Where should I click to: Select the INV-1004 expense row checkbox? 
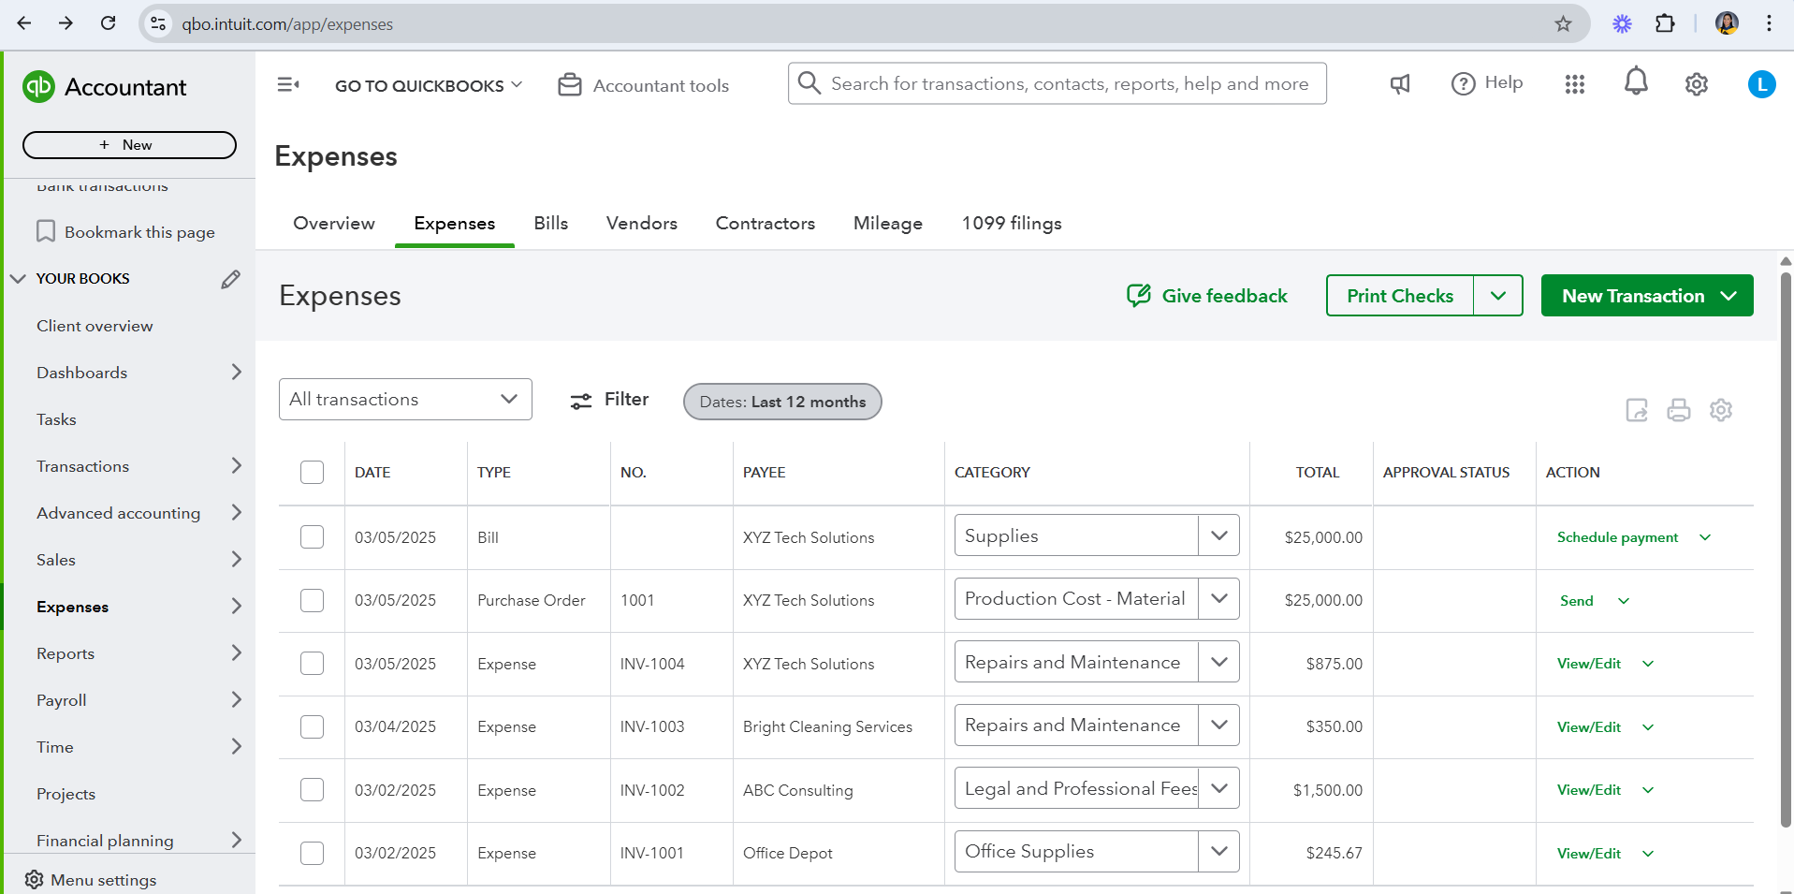click(x=312, y=664)
